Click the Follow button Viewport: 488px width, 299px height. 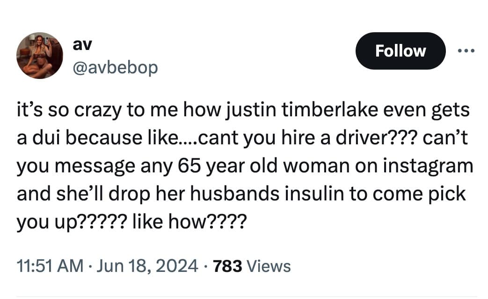(x=401, y=51)
